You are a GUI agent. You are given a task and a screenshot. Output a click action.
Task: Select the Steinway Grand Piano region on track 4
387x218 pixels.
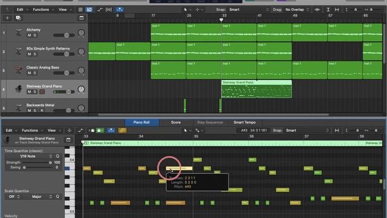[x=256, y=89]
